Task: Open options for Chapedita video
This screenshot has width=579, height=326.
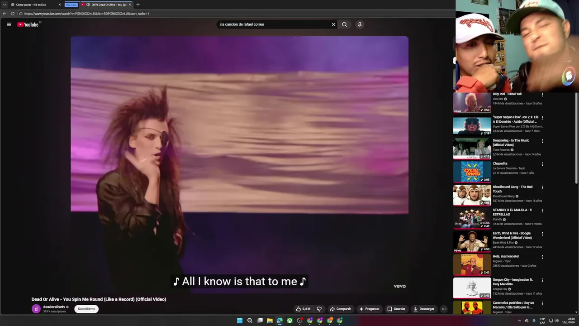Action: point(542,164)
